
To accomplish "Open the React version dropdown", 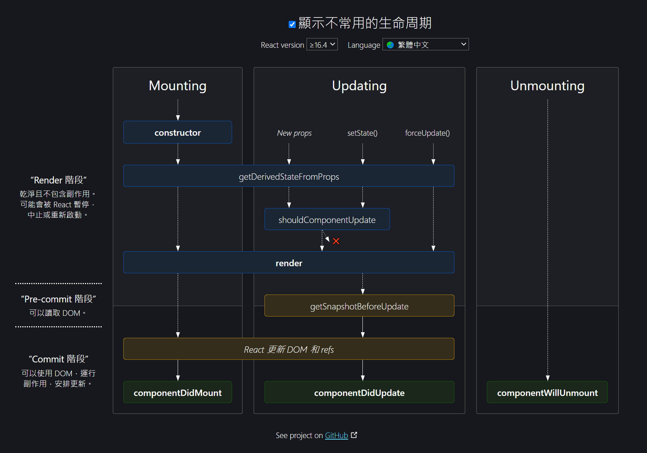I will click(322, 44).
